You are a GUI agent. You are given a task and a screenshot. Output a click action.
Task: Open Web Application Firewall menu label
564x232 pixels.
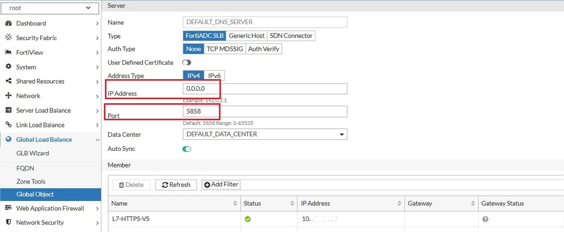[x=50, y=208]
